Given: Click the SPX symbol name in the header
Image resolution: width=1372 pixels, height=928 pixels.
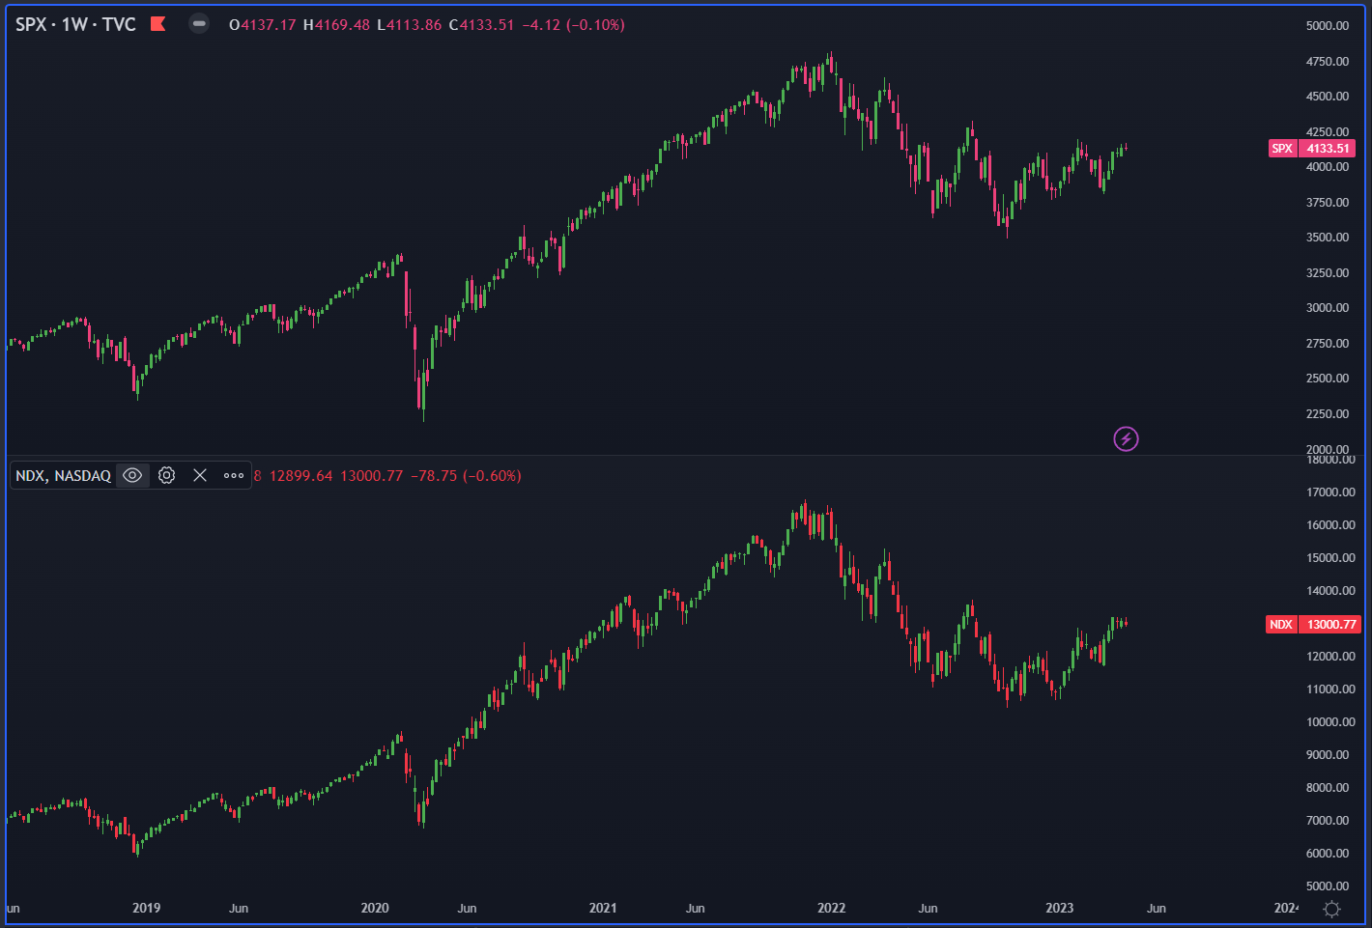Looking at the screenshot, I should tap(31, 24).
